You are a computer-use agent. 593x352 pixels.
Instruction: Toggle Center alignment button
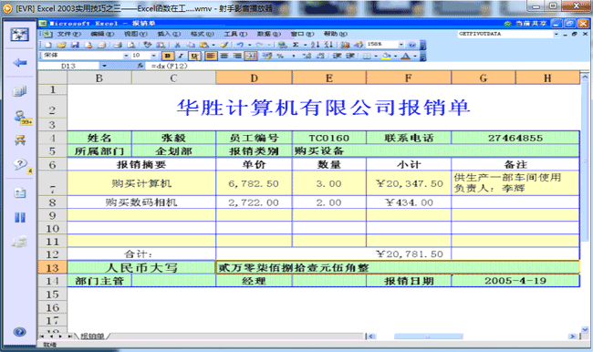coord(224,56)
